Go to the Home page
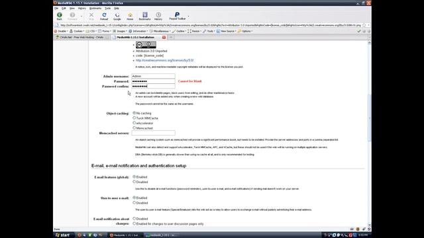Viewport: 424px width, 238px height. tap(130, 16)
